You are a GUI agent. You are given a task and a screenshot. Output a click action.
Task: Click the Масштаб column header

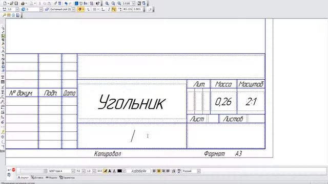[251, 84]
